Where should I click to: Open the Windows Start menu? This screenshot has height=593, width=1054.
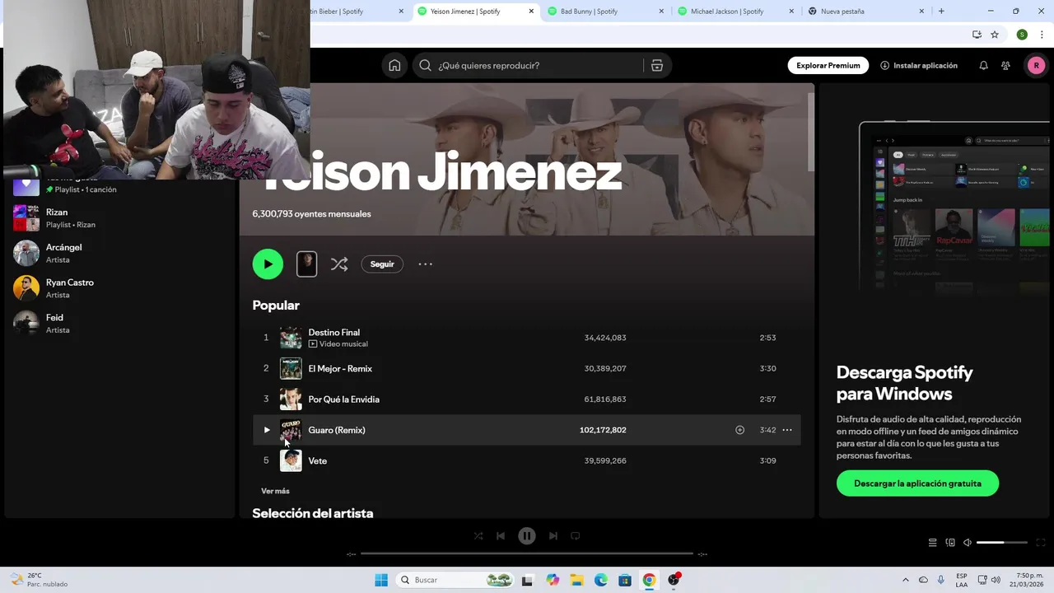tap(381, 580)
